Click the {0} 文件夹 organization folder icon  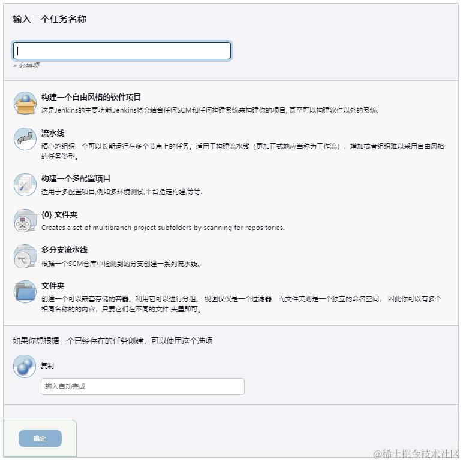25,220
